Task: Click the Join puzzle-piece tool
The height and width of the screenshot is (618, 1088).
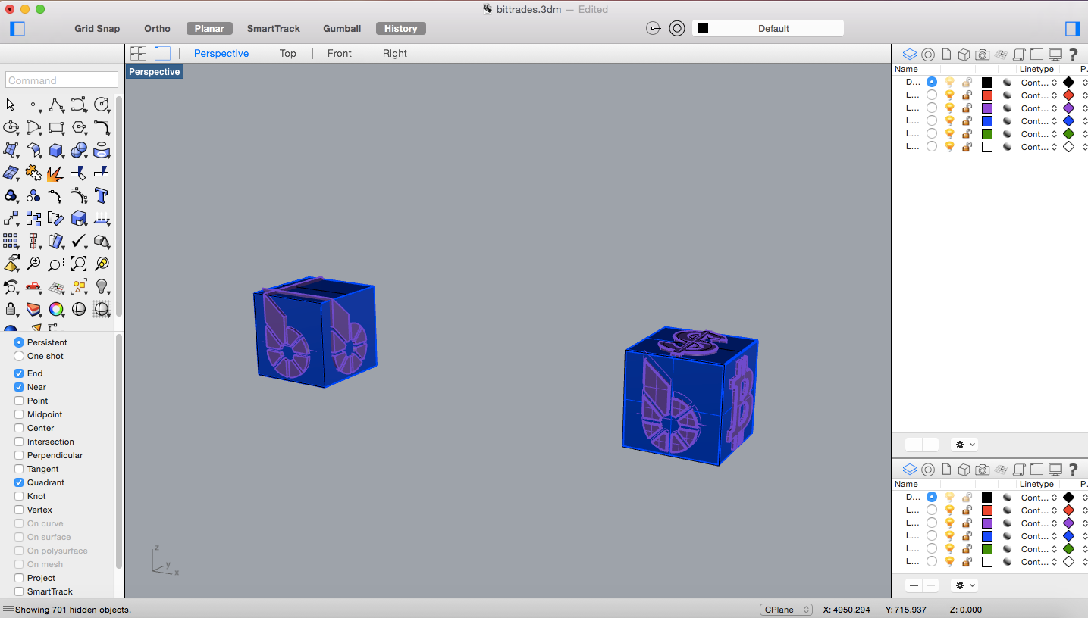Action: tap(33, 173)
